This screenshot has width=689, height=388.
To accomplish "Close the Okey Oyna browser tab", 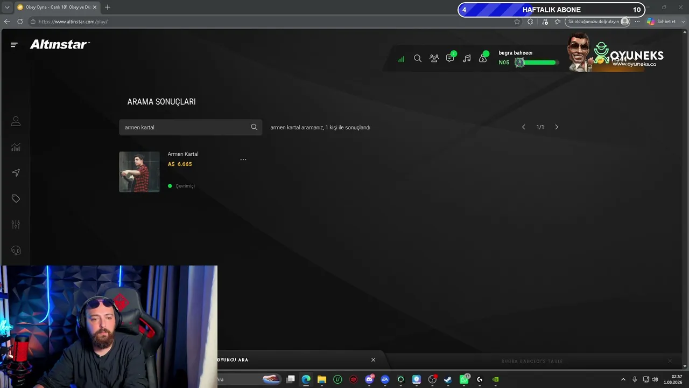I will coord(94,7).
